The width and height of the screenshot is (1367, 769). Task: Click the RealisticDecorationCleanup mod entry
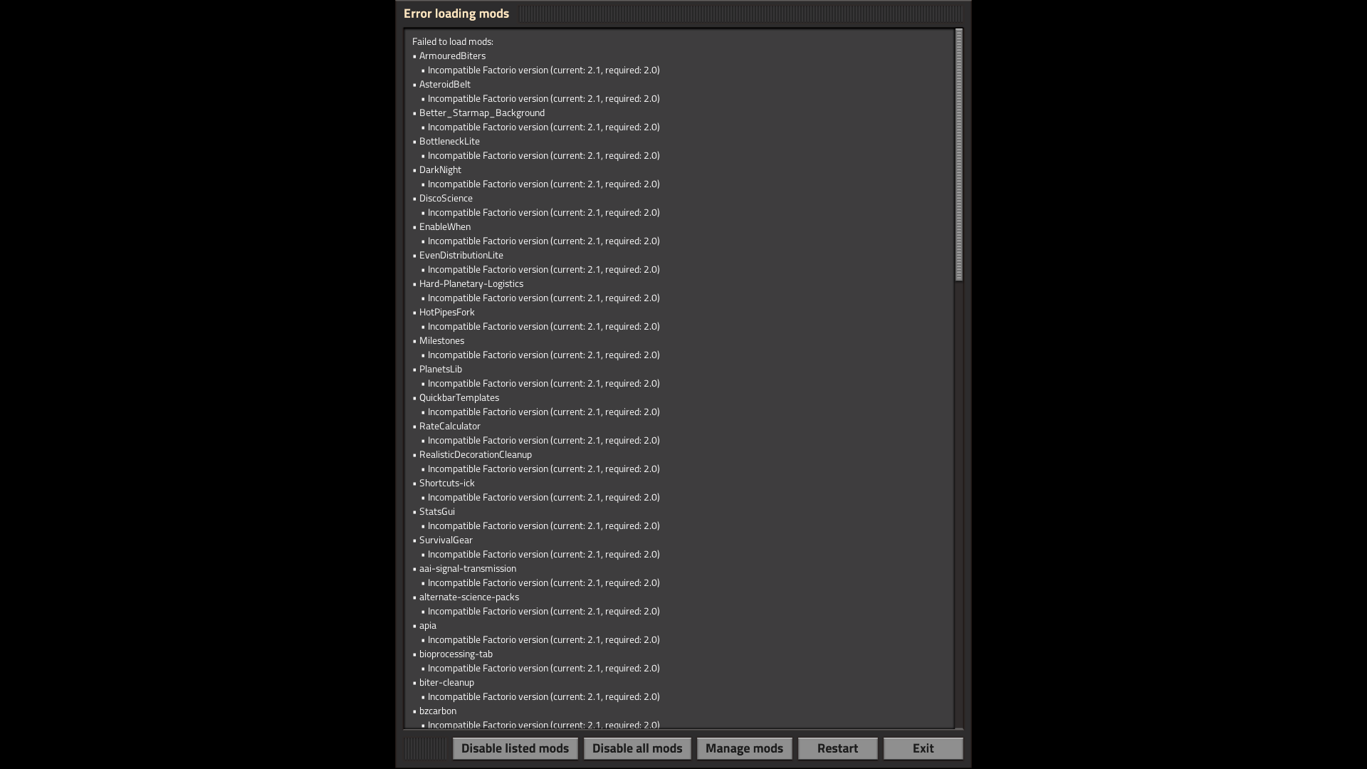click(476, 454)
